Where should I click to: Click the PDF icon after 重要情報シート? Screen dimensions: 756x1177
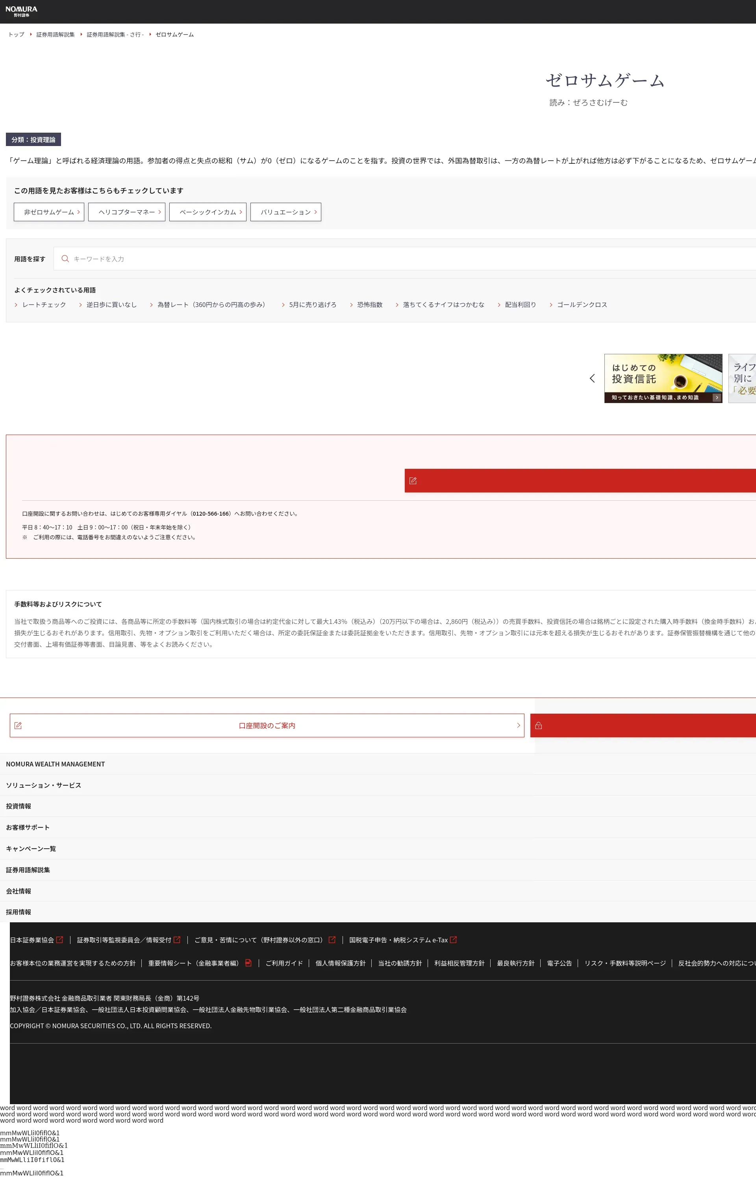(248, 962)
